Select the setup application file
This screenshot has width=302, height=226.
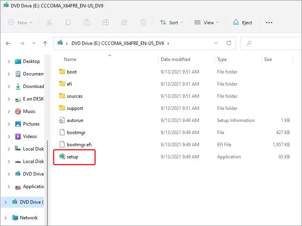point(69,157)
